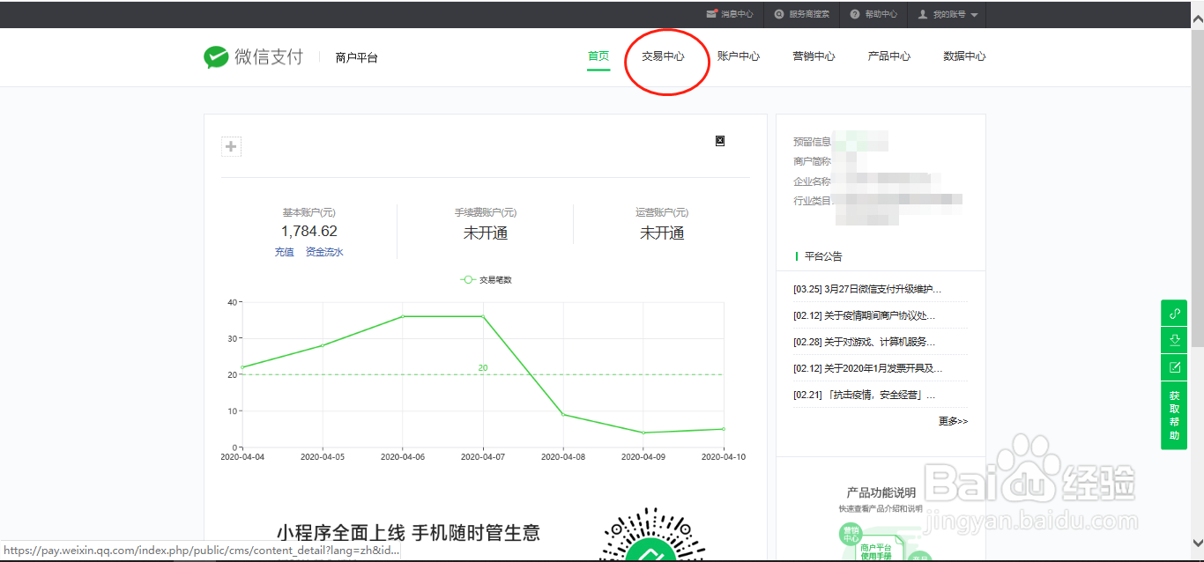Viewport: 1204px width, 562px height.
Task: Click the 小程序全面上线 banner text
Action: pos(408,533)
